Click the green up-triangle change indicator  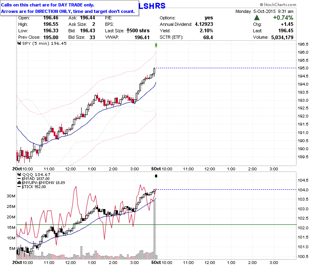tap(257, 18)
